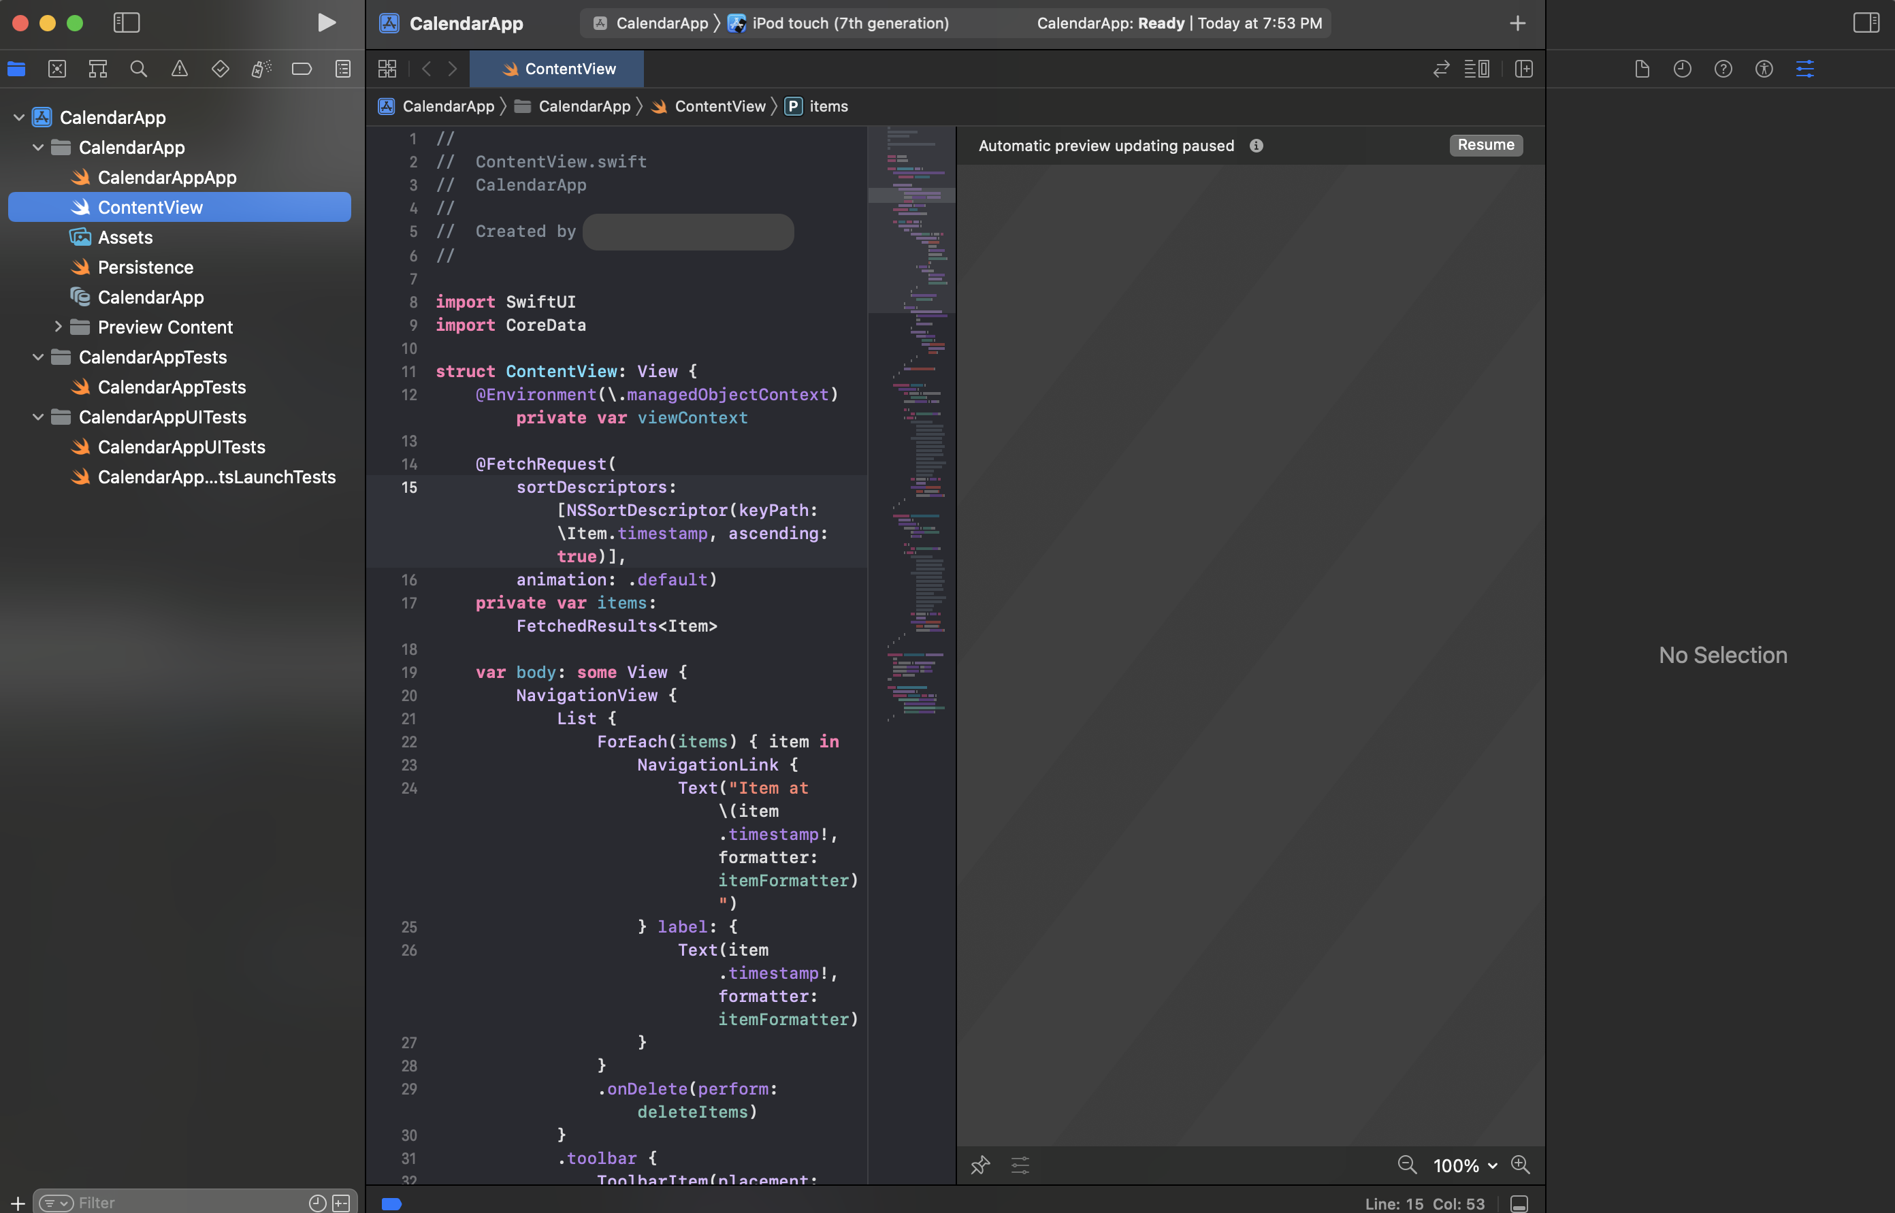Open the Report navigator icon
This screenshot has width=1895, height=1213.
coord(342,69)
